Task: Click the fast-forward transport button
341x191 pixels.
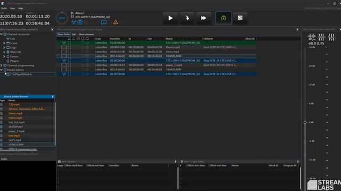Action: point(204,18)
